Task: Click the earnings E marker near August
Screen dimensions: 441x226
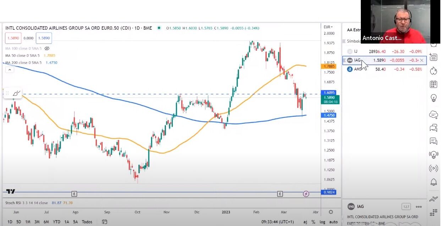Action: pos(74,194)
